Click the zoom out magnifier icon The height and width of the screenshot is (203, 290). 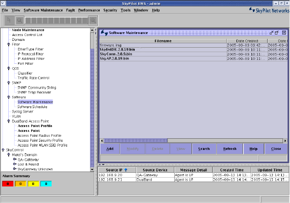point(19,20)
